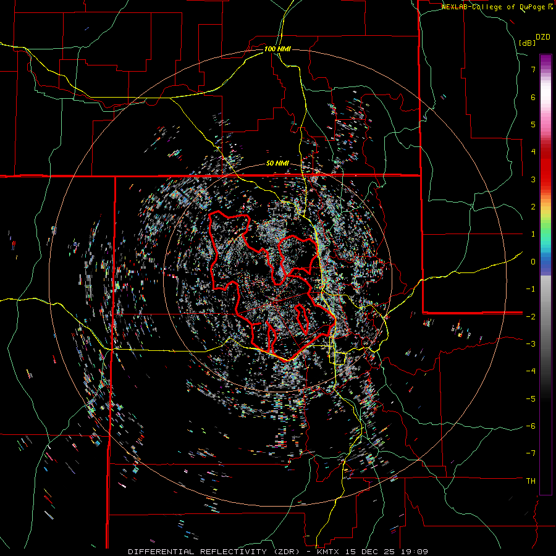This screenshot has width=556, height=556.
Task: Click the "[dB]" unit label
Action: (x=527, y=43)
